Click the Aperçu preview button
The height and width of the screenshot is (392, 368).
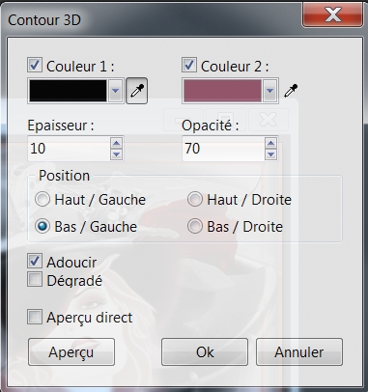(x=71, y=351)
